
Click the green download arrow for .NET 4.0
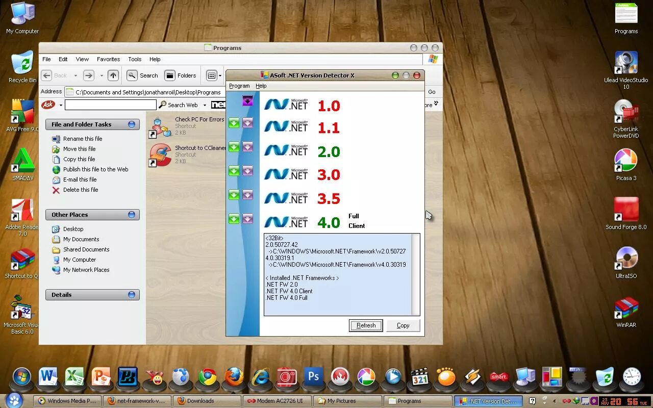pyautogui.click(x=234, y=219)
